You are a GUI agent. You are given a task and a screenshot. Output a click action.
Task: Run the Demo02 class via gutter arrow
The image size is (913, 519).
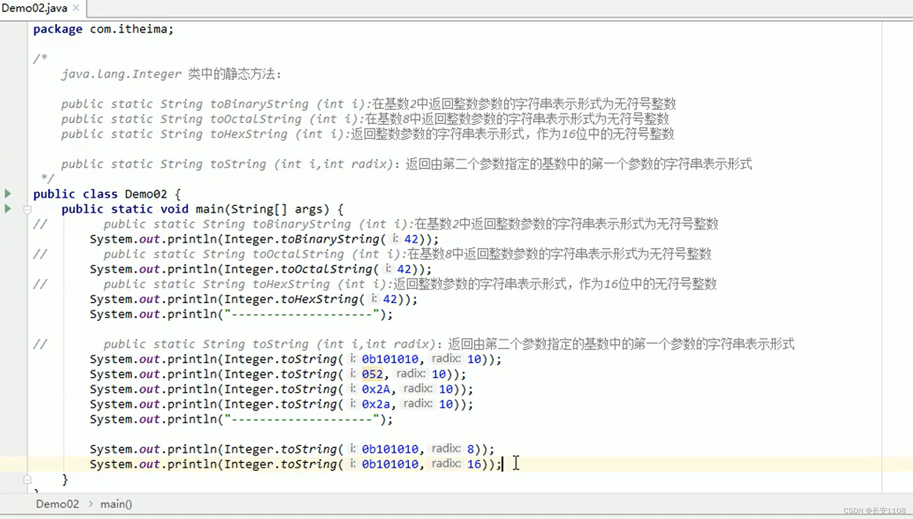8,193
